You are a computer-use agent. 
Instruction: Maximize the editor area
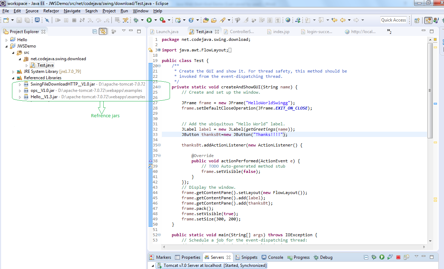(x=432, y=31)
